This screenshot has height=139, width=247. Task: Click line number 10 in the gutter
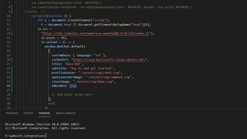pos(8,16)
